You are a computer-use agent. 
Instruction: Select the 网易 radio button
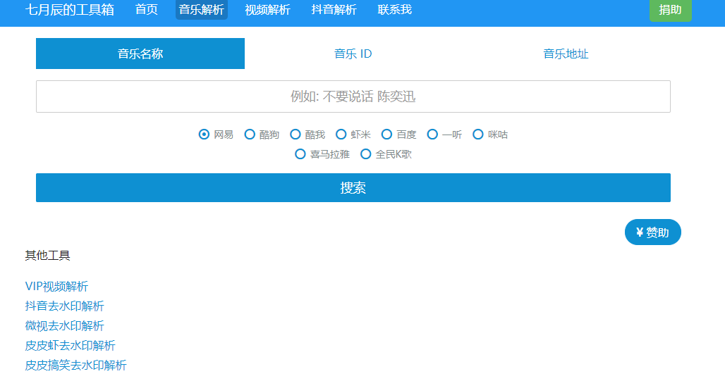click(x=205, y=135)
